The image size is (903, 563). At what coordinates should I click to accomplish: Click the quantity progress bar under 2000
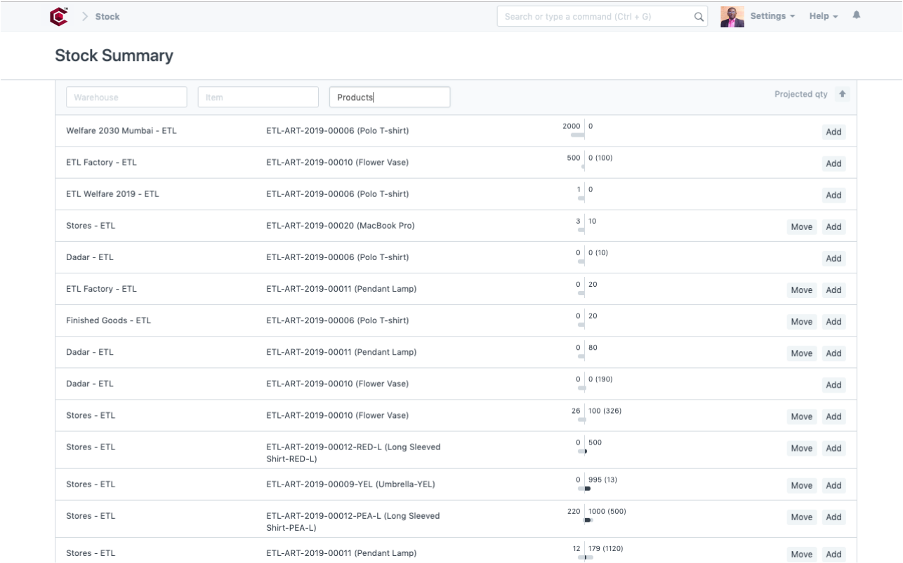point(576,135)
